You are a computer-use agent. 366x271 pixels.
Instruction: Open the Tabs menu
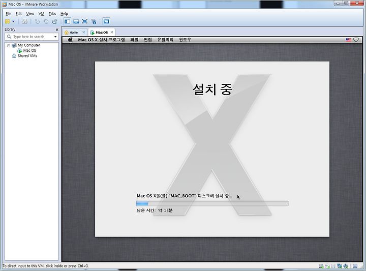coord(52,14)
